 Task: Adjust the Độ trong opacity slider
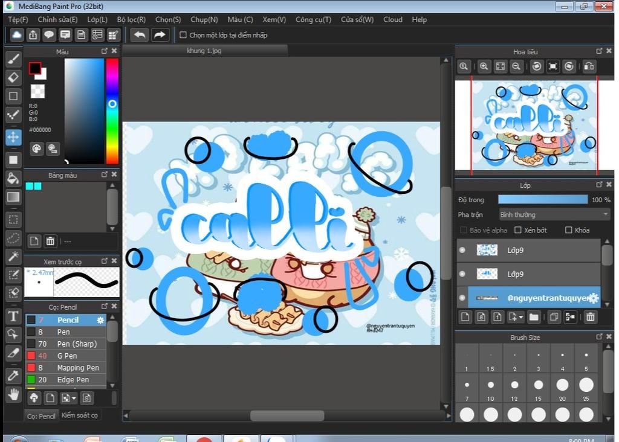pyautogui.click(x=543, y=199)
